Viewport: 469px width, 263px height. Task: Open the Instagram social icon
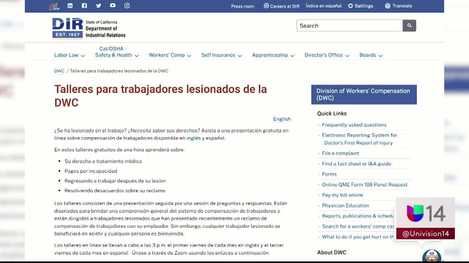(127, 5)
